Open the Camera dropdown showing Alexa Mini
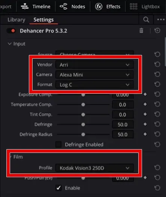166x197 pixels. [x=94, y=75]
